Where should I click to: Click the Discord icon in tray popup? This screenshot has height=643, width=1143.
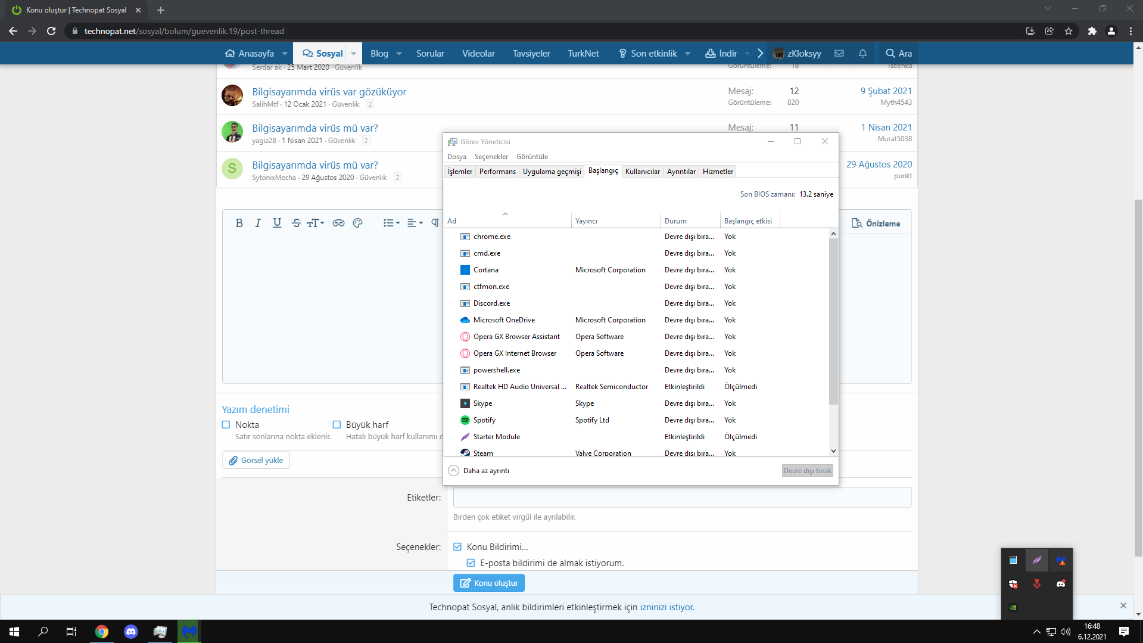(x=1061, y=584)
